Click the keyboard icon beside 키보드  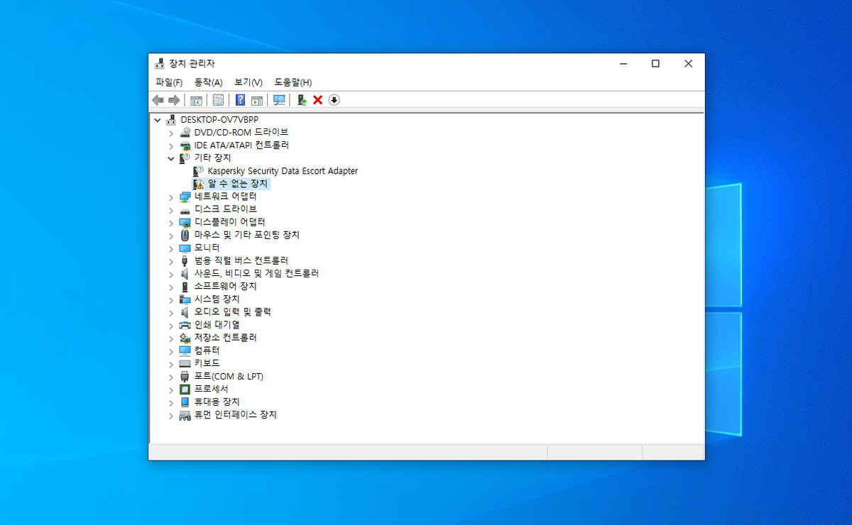[x=185, y=363]
